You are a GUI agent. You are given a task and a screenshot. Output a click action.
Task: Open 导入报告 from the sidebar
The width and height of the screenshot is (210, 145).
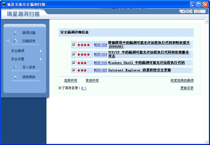tap(29, 67)
